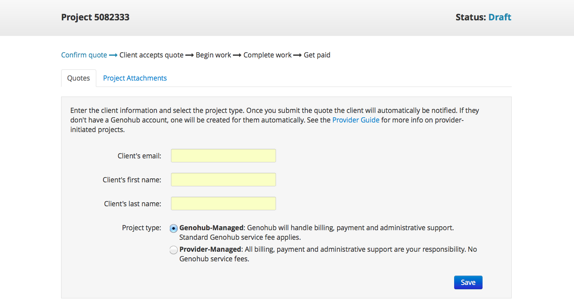Switch to the Quotes tab
This screenshot has height=308, width=574.
click(78, 78)
